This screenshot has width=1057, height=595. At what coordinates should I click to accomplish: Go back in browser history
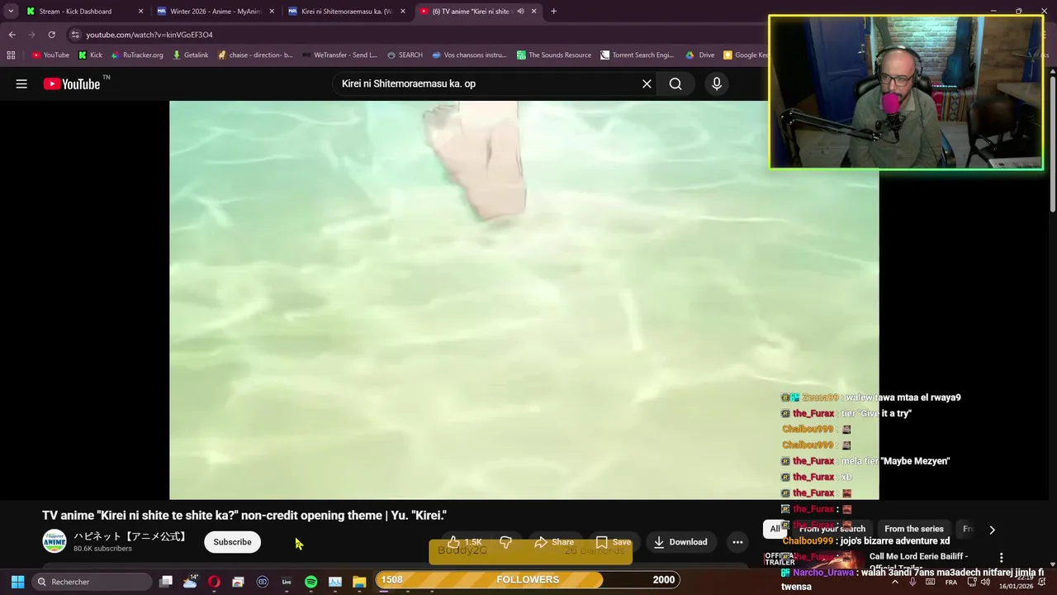[12, 35]
